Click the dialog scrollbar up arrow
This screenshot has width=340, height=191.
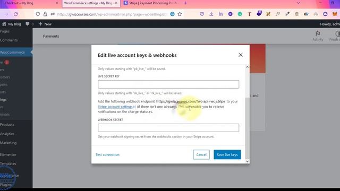click(247, 67)
